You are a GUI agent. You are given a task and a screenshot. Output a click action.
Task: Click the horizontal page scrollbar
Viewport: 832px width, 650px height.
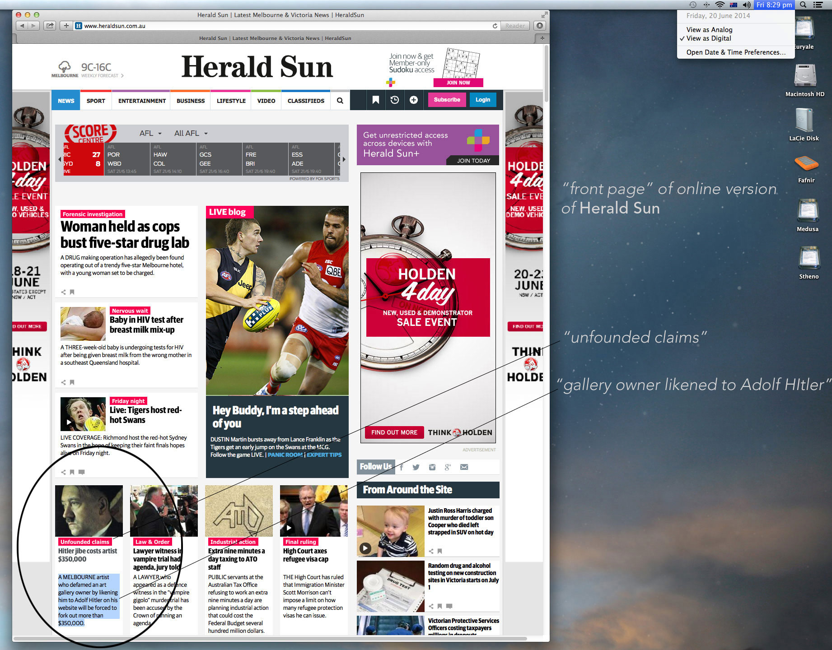[x=270, y=638]
